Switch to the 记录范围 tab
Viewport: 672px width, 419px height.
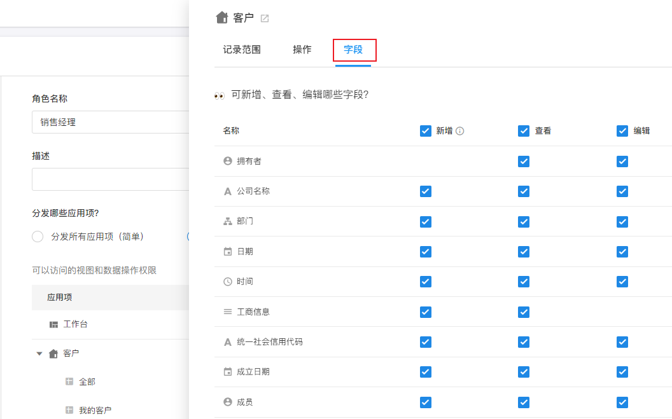click(x=242, y=50)
